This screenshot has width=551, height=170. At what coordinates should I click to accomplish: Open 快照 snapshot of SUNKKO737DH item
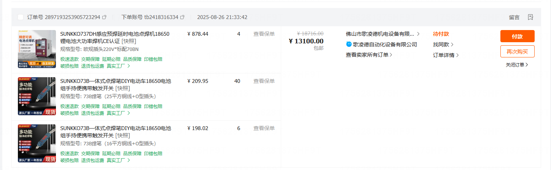click(x=129, y=41)
